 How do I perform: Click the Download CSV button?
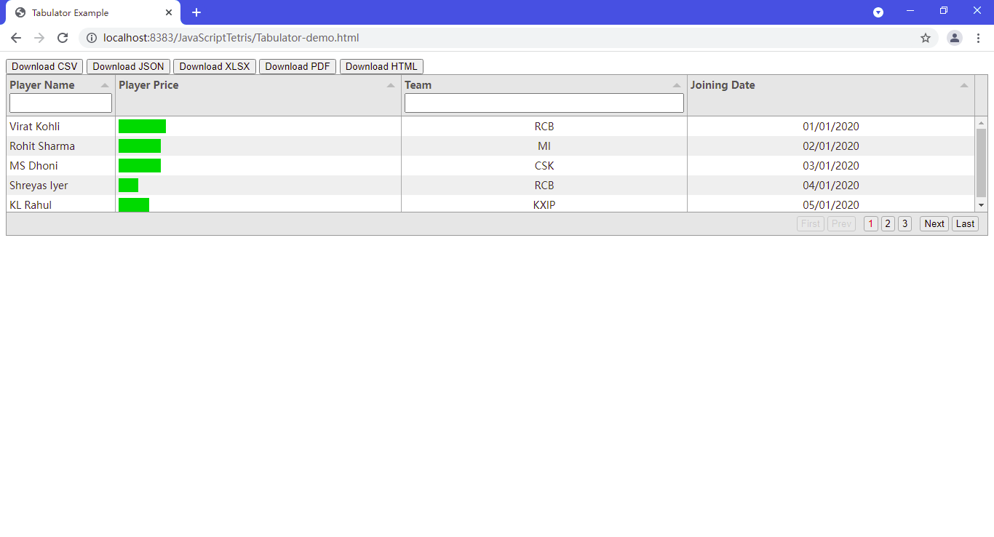pyautogui.click(x=44, y=66)
